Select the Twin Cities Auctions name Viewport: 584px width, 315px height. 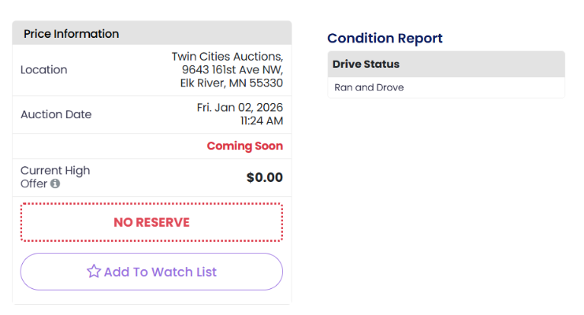pos(227,57)
